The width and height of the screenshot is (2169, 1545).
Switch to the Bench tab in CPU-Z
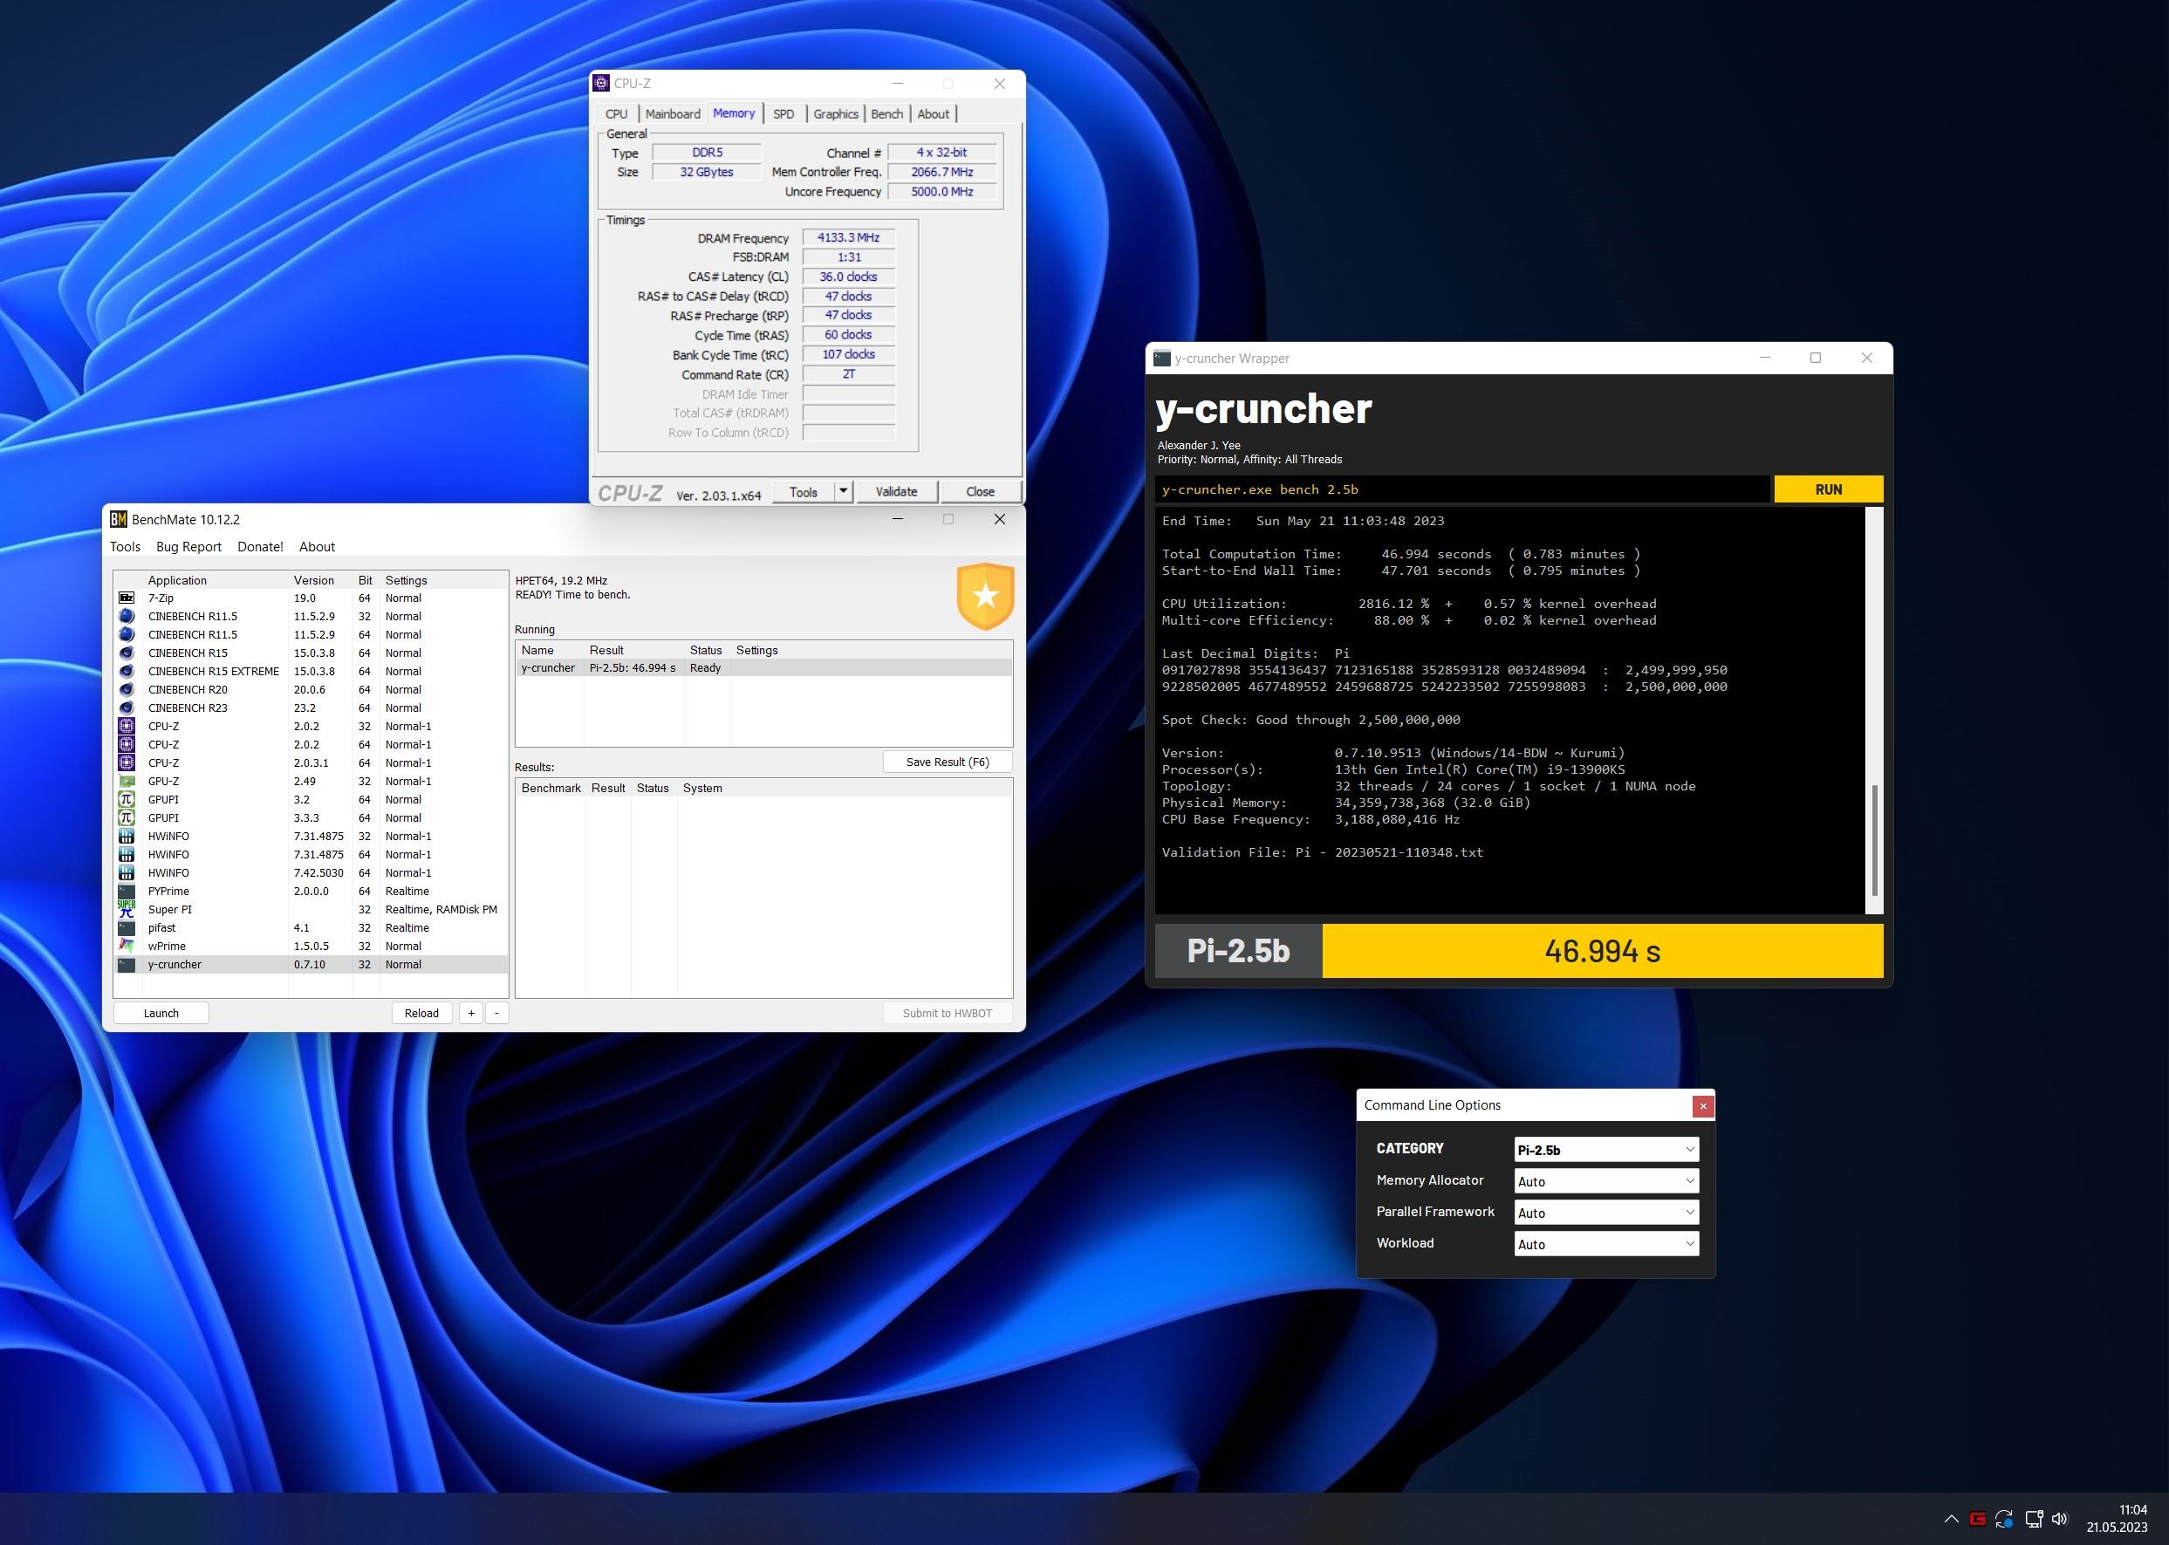coord(886,114)
